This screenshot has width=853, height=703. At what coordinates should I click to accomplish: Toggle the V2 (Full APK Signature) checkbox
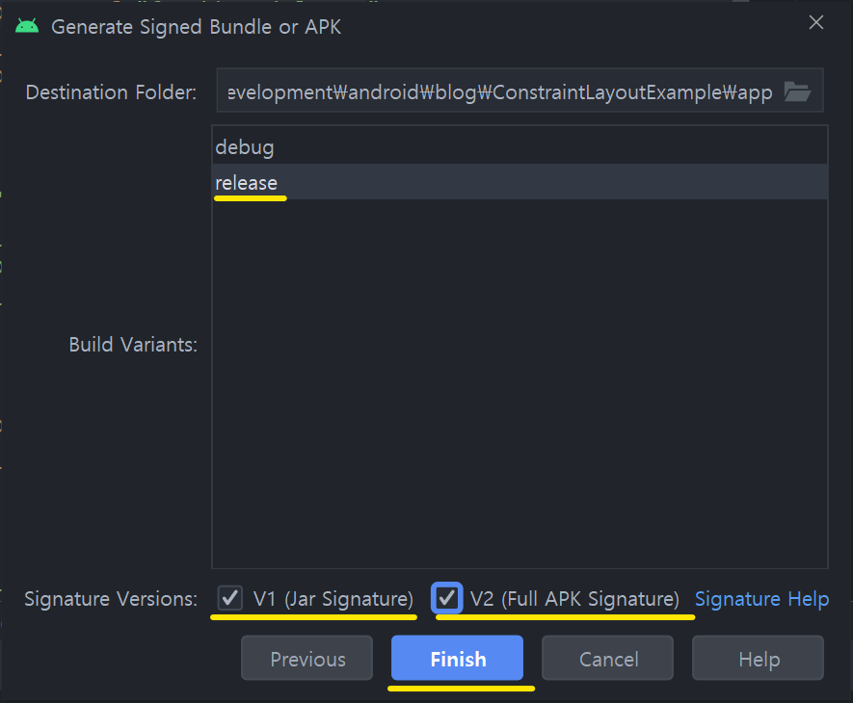coord(446,598)
